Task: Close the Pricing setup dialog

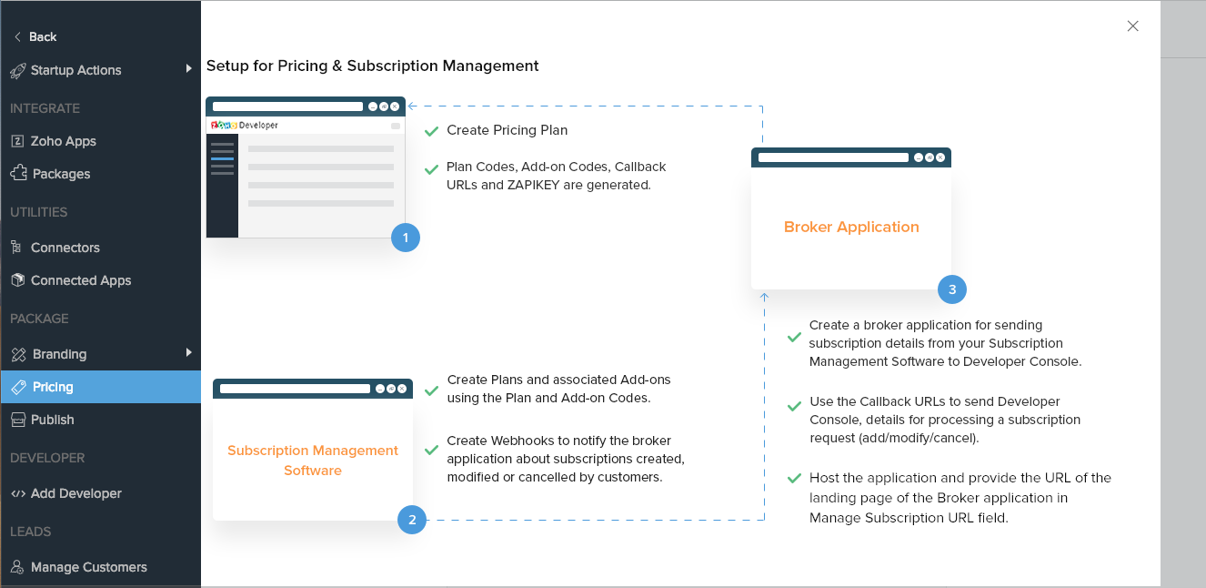Action: [x=1132, y=26]
